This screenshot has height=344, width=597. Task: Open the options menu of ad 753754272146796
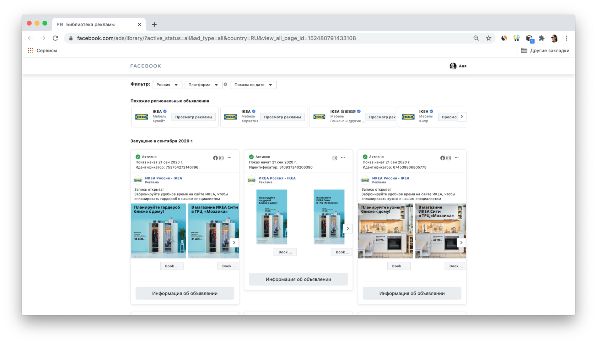[230, 158]
